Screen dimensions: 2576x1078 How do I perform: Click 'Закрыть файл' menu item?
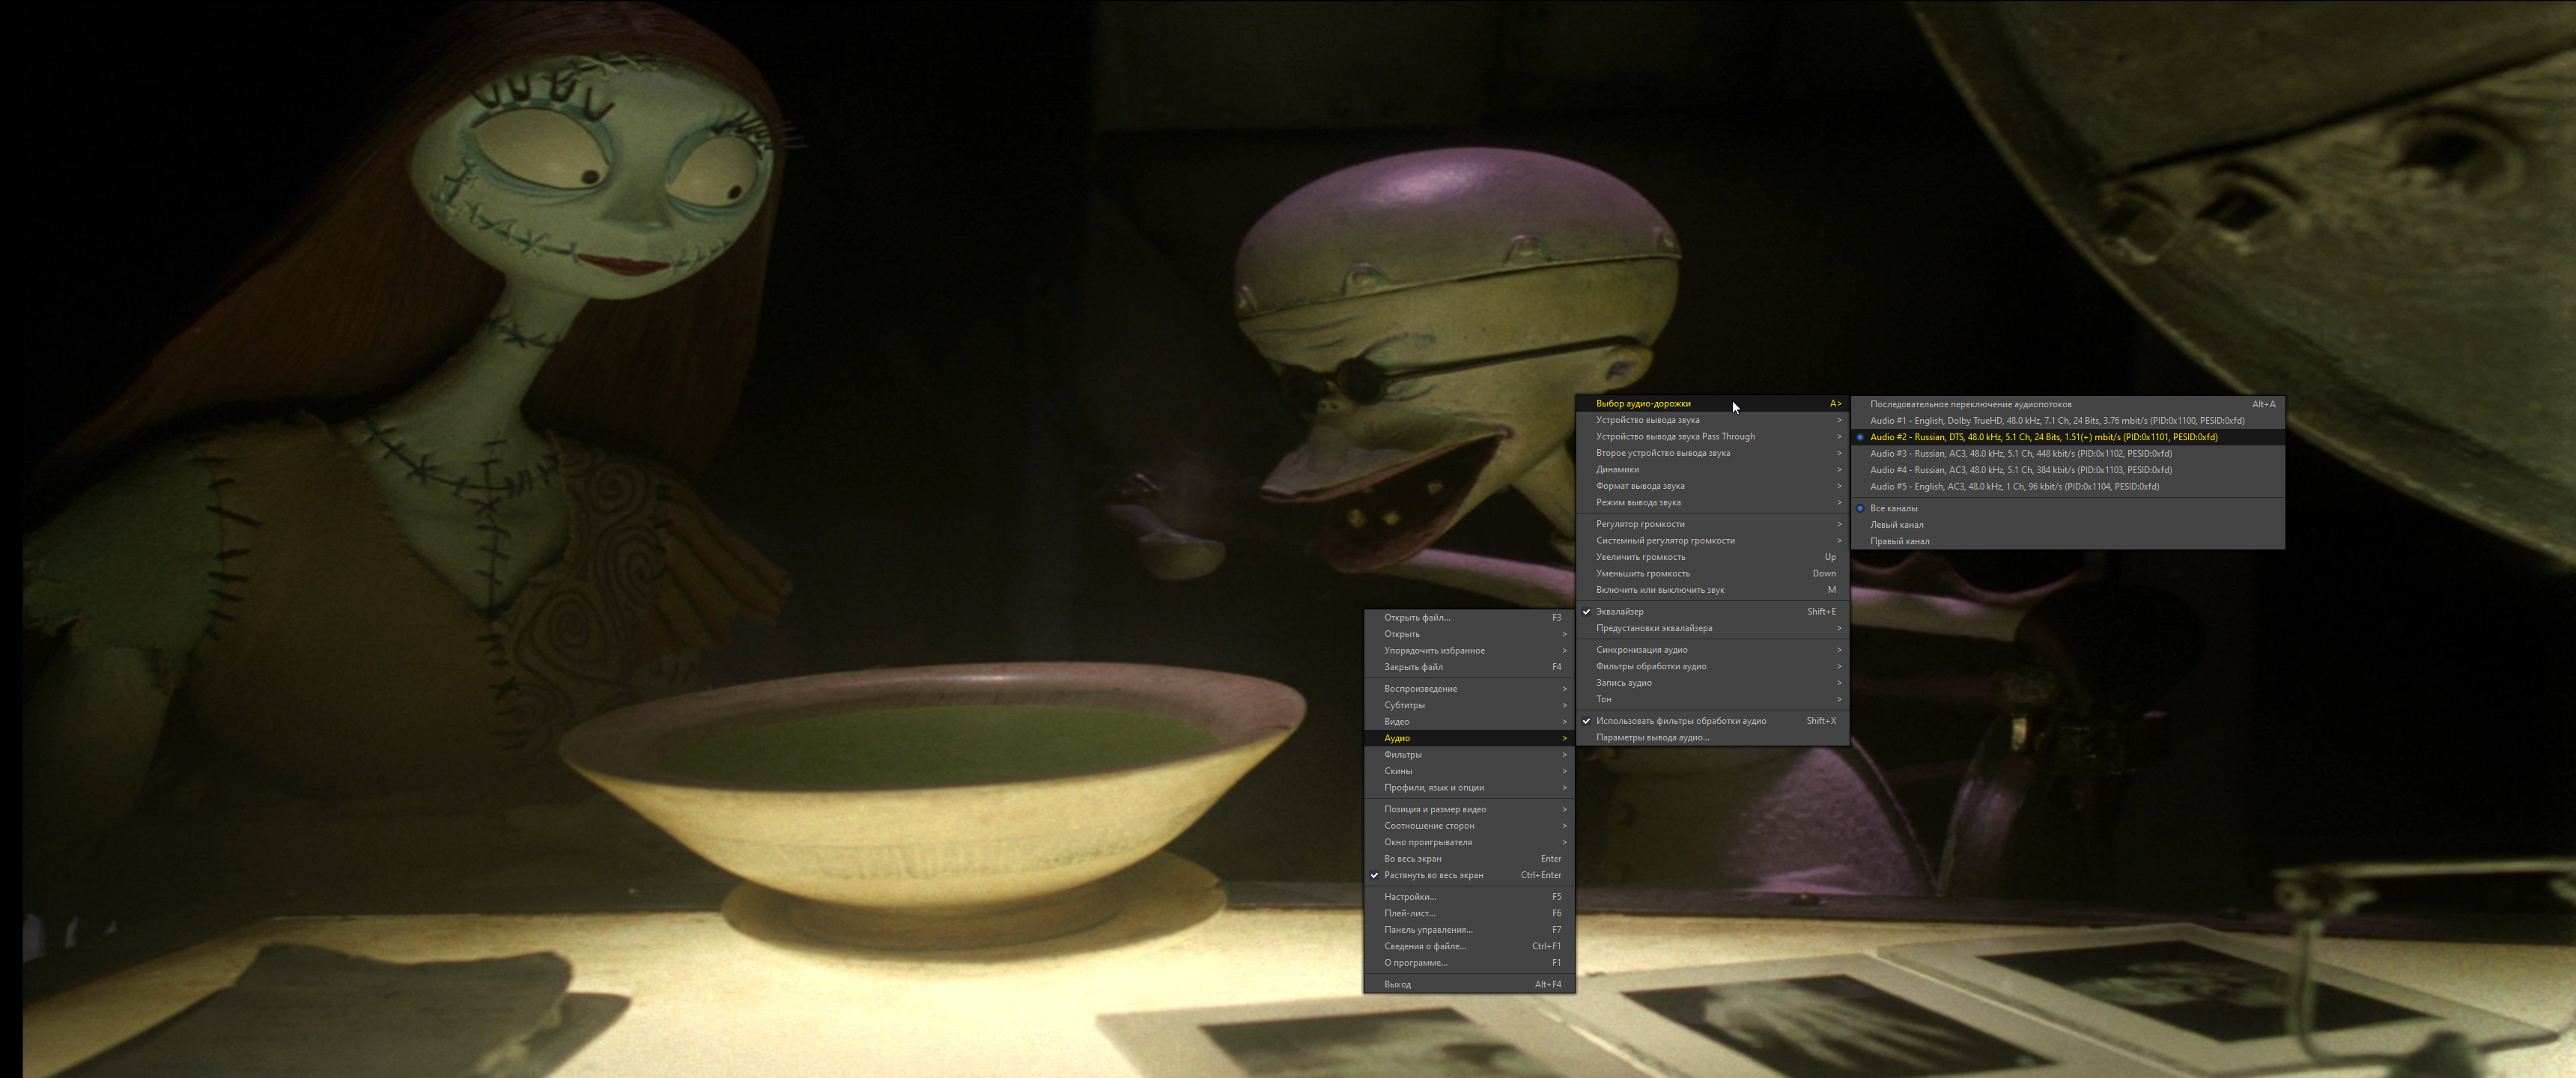point(1469,667)
